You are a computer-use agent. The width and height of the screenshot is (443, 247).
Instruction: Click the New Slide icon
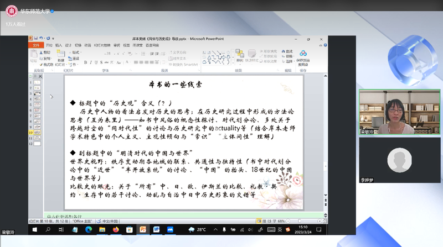click(60, 56)
